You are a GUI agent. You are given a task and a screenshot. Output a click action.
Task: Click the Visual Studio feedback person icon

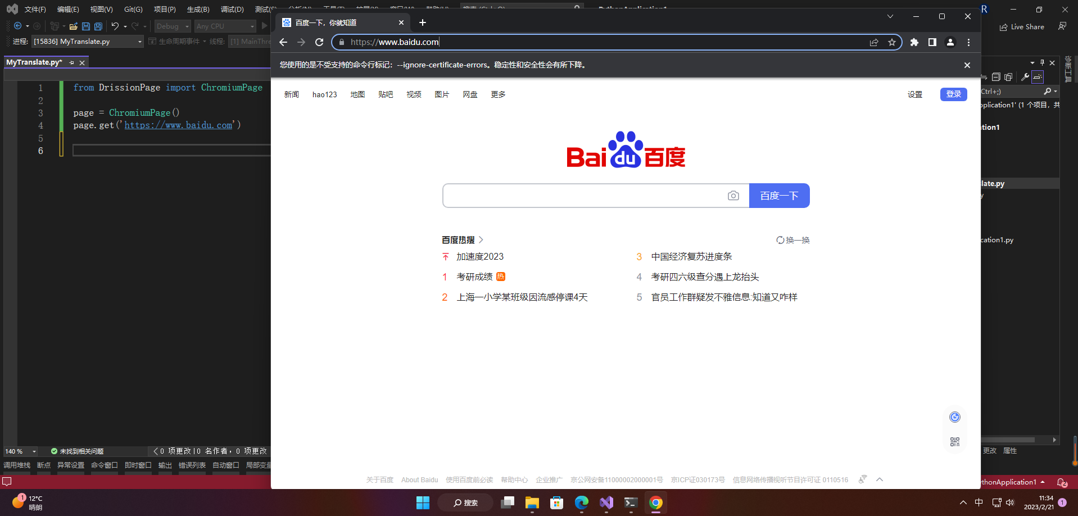pyautogui.click(x=1062, y=26)
